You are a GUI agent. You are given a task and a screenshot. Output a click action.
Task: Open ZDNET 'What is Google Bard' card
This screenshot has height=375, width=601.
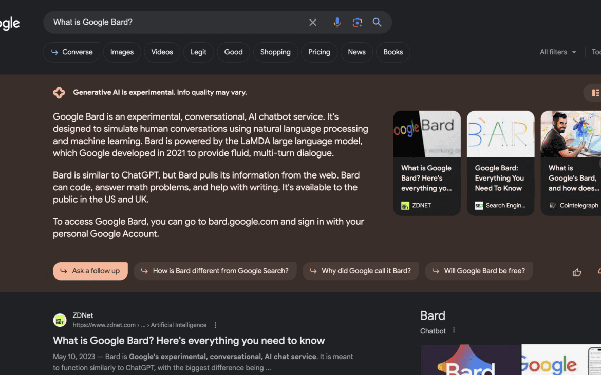click(427, 163)
